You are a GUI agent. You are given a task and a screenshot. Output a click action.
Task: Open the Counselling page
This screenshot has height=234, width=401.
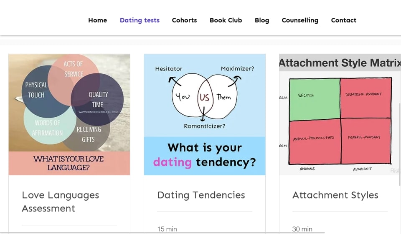[300, 20]
